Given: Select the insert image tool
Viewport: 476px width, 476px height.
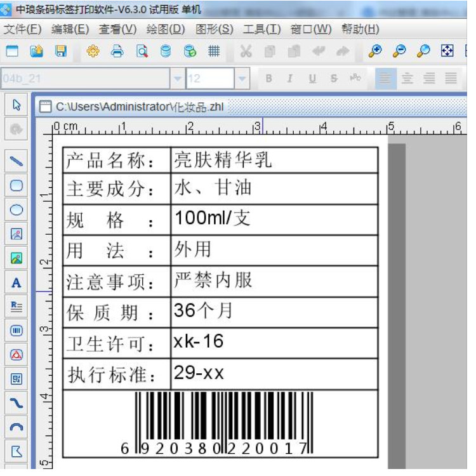Looking at the screenshot, I should [x=17, y=234].
